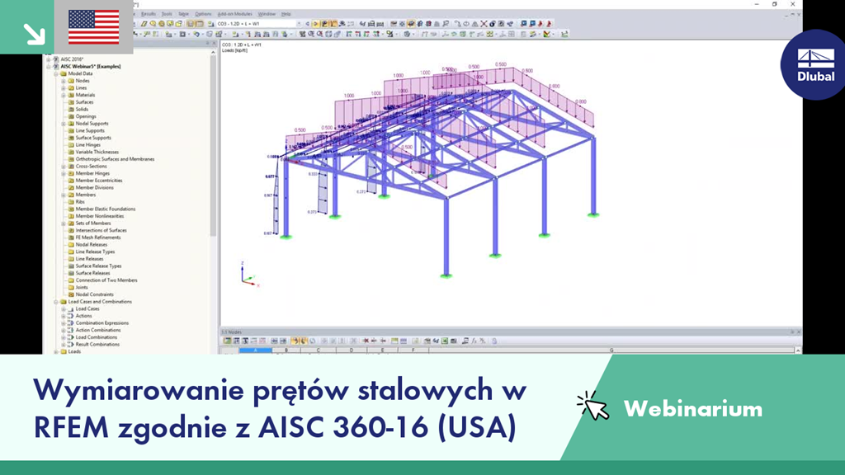
Task: Select Member Divisions tree item
Action: pyautogui.click(x=94, y=187)
